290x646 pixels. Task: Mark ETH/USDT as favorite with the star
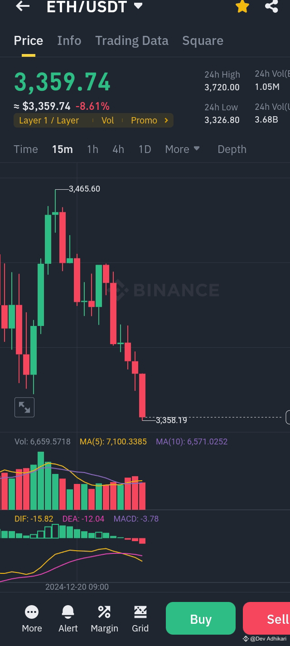pos(242,6)
